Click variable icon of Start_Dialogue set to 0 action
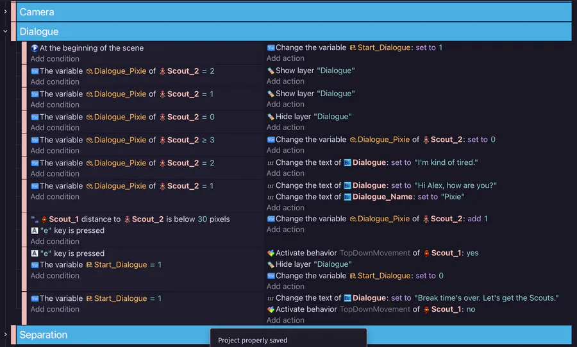 (271, 276)
